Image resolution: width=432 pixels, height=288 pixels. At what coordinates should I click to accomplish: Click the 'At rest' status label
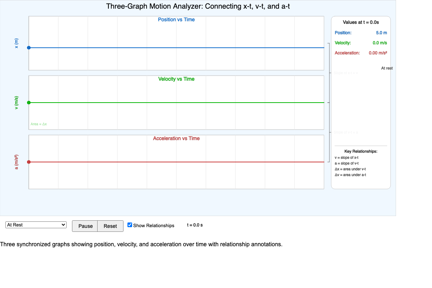point(387,68)
